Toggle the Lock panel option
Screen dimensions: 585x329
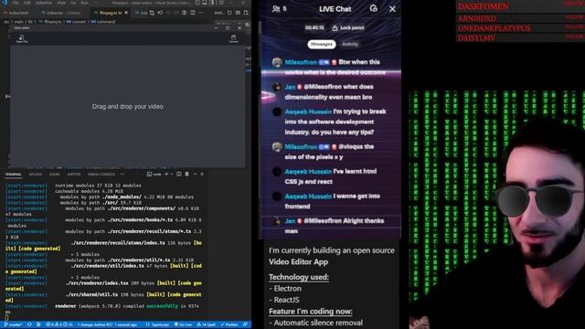pos(348,28)
